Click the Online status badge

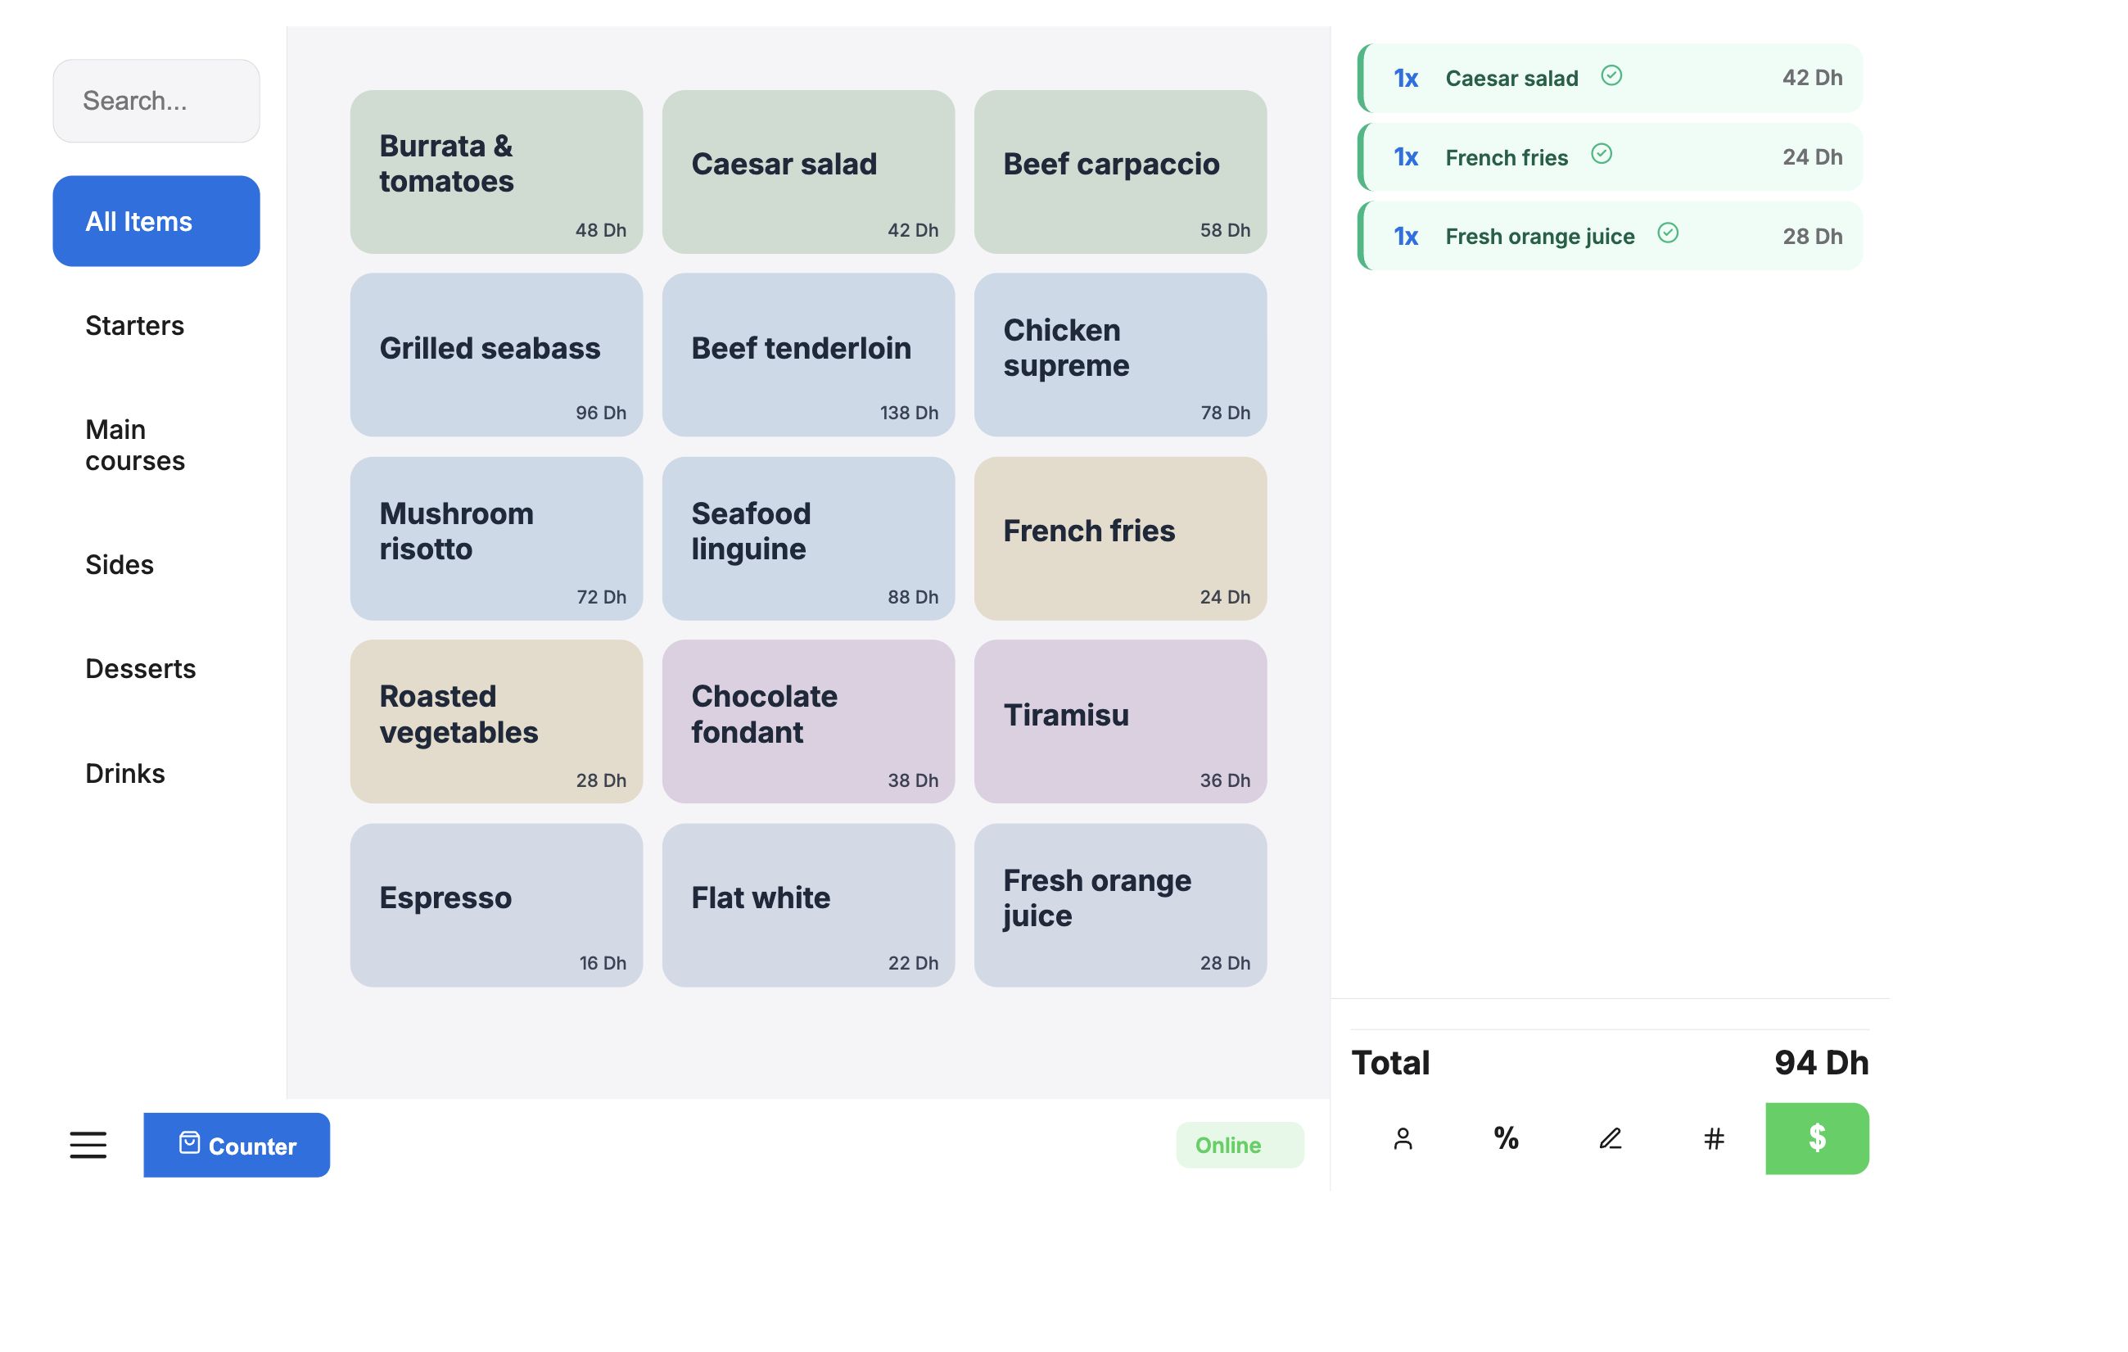[1240, 1144]
